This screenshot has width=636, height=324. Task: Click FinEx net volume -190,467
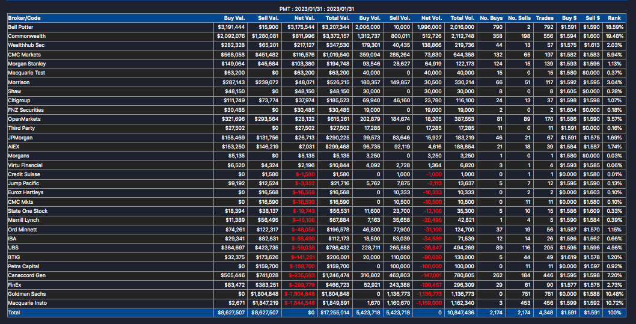tap(431, 285)
